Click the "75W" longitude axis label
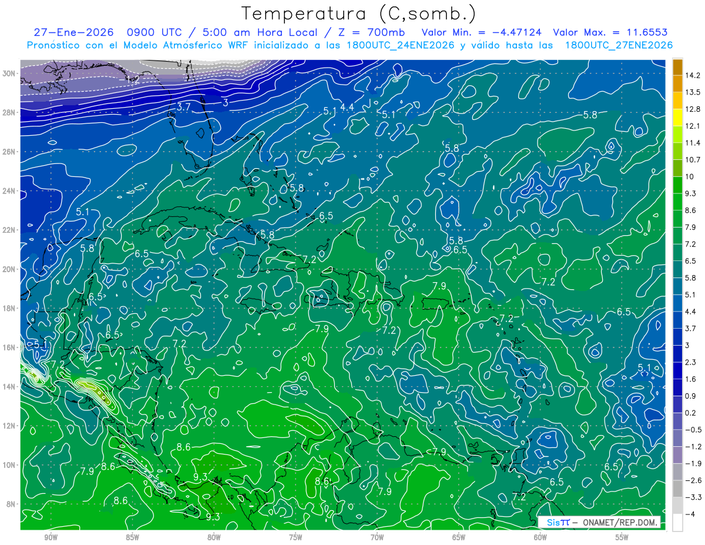The width and height of the screenshot is (705, 545). pyautogui.click(x=296, y=537)
